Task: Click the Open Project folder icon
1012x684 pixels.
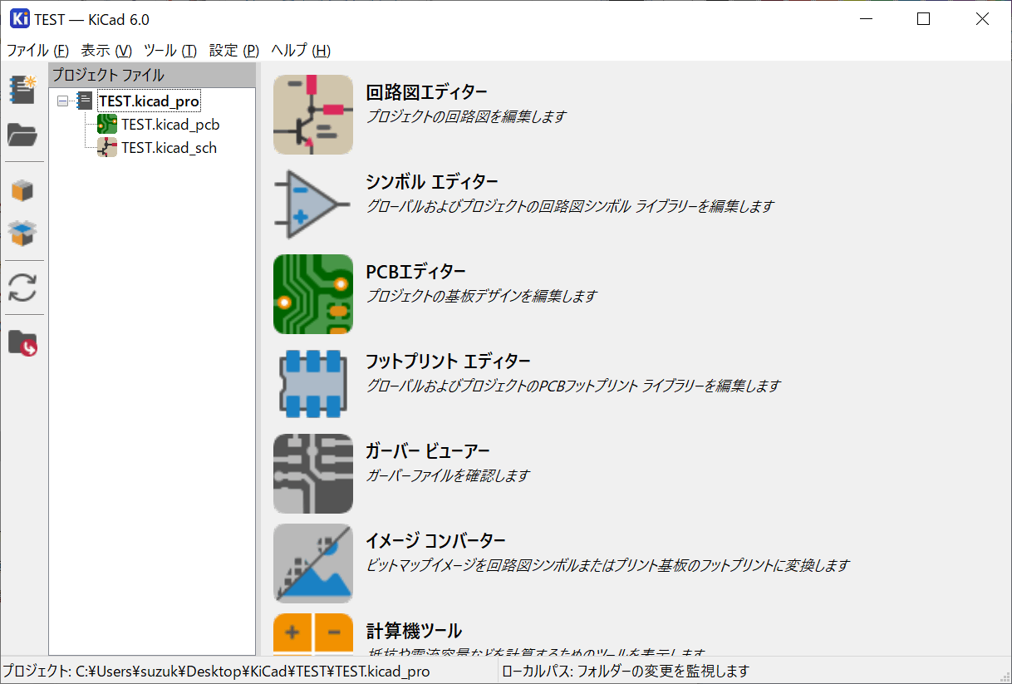Action: click(x=22, y=134)
